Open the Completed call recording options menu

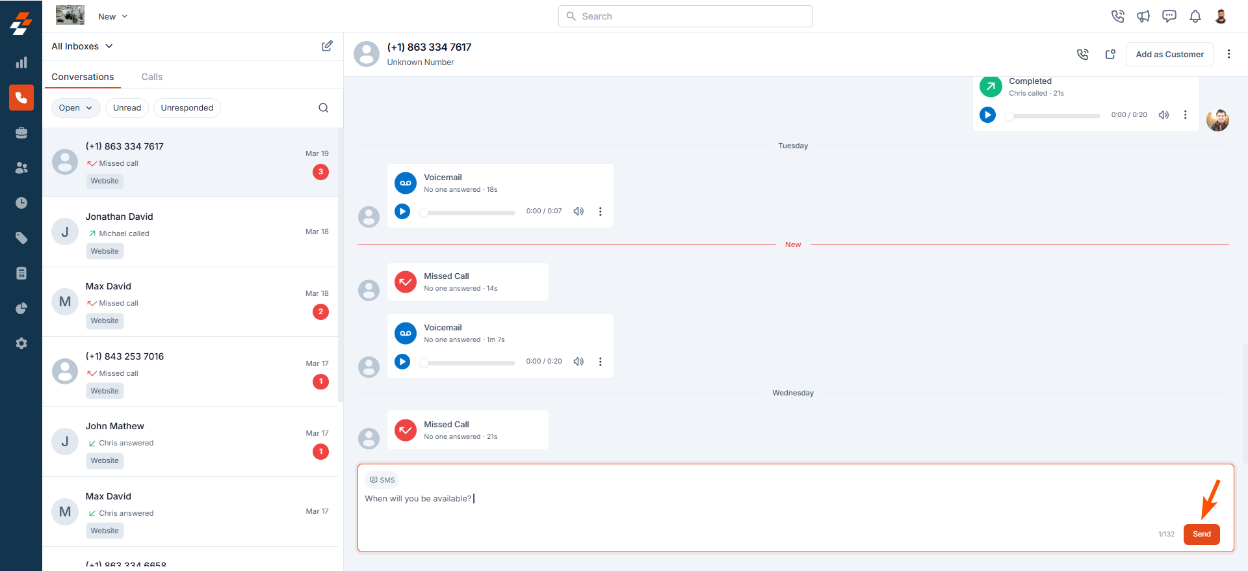[x=1186, y=114]
